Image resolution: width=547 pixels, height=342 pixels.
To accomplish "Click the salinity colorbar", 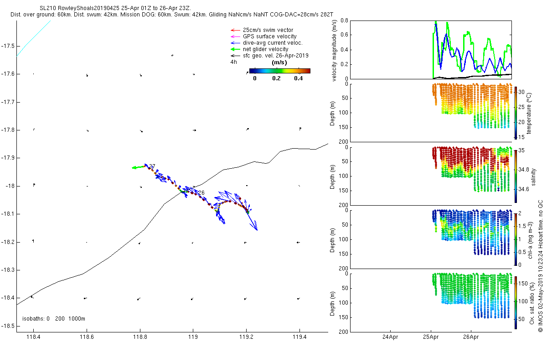I will coord(516,176).
